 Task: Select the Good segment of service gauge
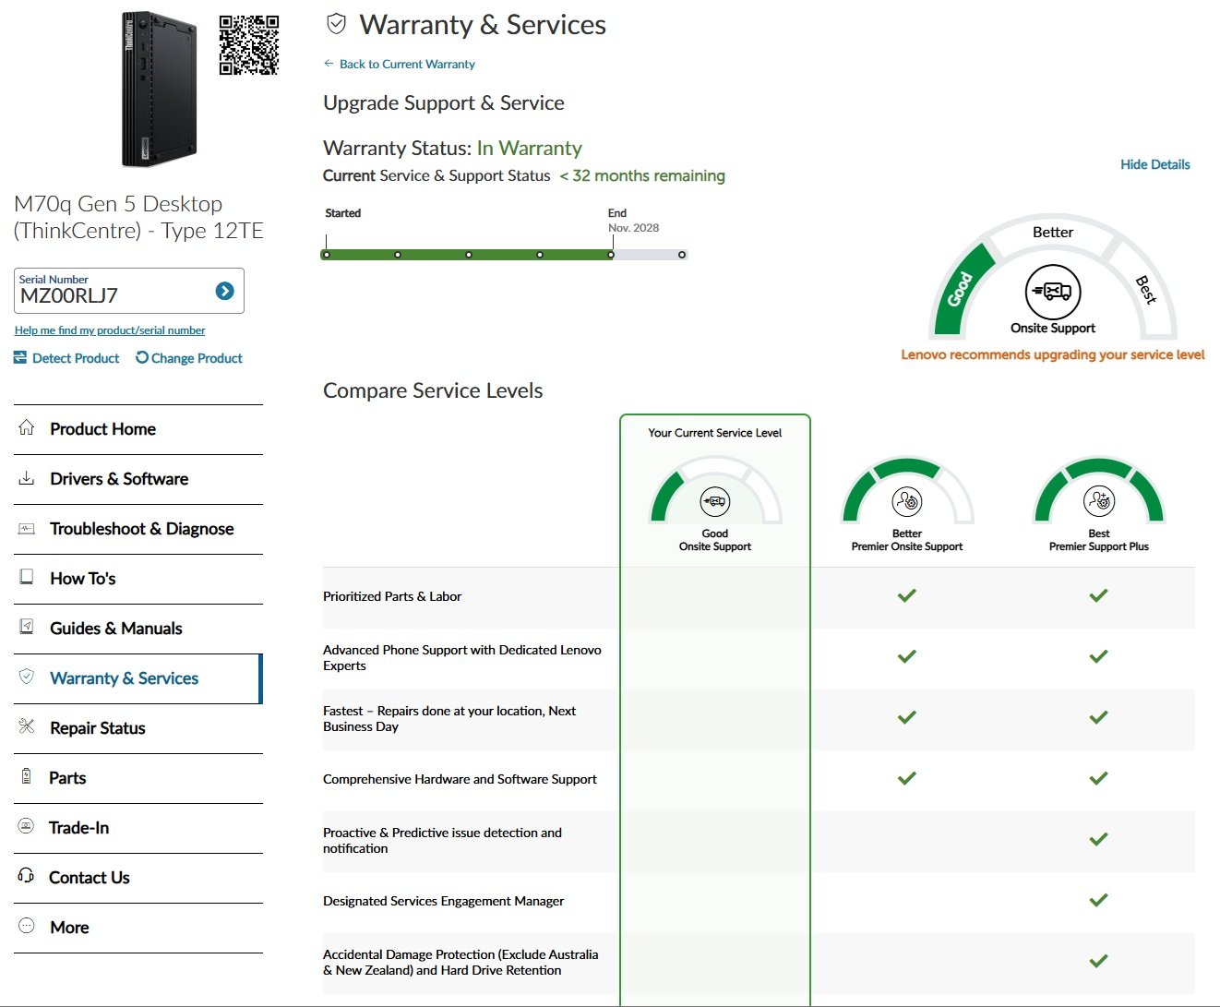point(961,289)
